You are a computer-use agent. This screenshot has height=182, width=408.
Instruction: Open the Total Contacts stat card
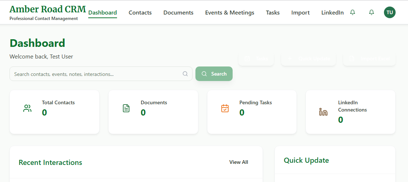[54, 112]
